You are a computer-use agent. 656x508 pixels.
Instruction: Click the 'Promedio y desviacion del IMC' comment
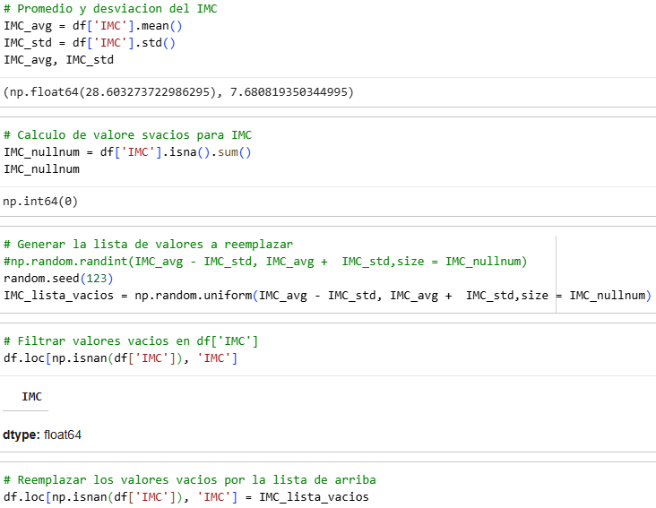tap(110, 9)
